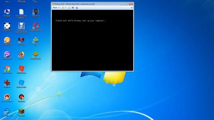
Task: Click the VMware Player title bar icon
Action: [53, 4]
